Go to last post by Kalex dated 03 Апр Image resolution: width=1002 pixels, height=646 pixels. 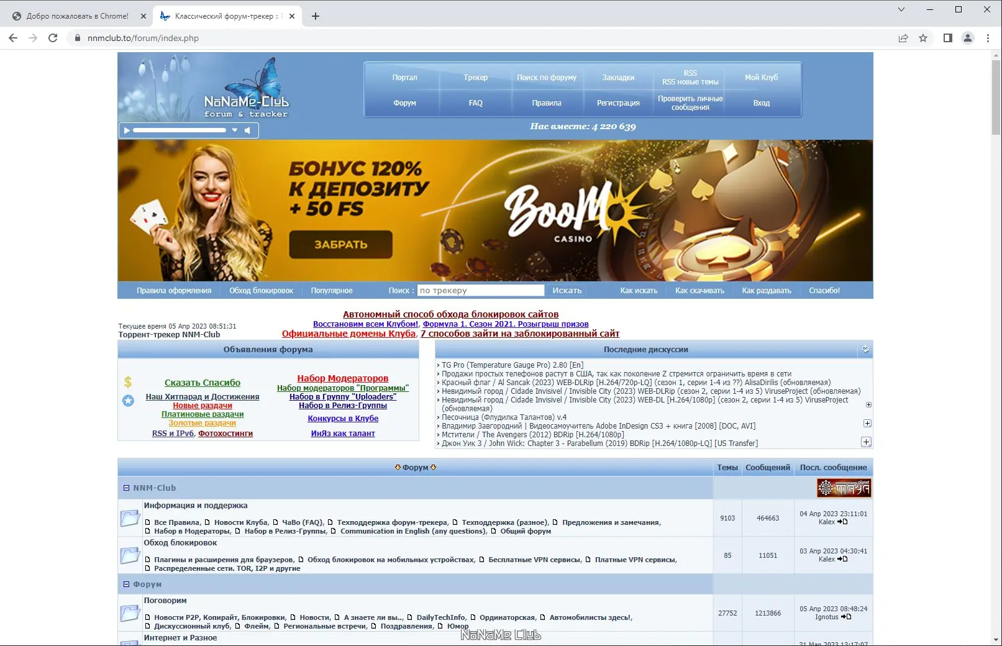[x=842, y=559]
